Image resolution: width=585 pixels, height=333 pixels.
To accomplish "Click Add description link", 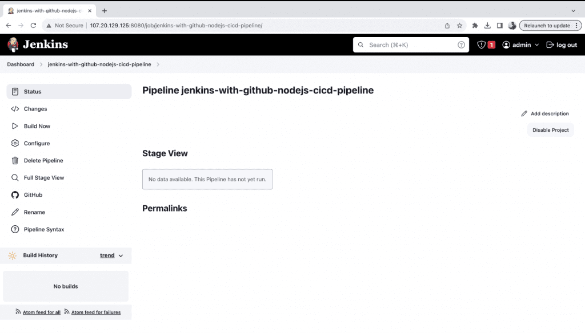I will pos(545,113).
